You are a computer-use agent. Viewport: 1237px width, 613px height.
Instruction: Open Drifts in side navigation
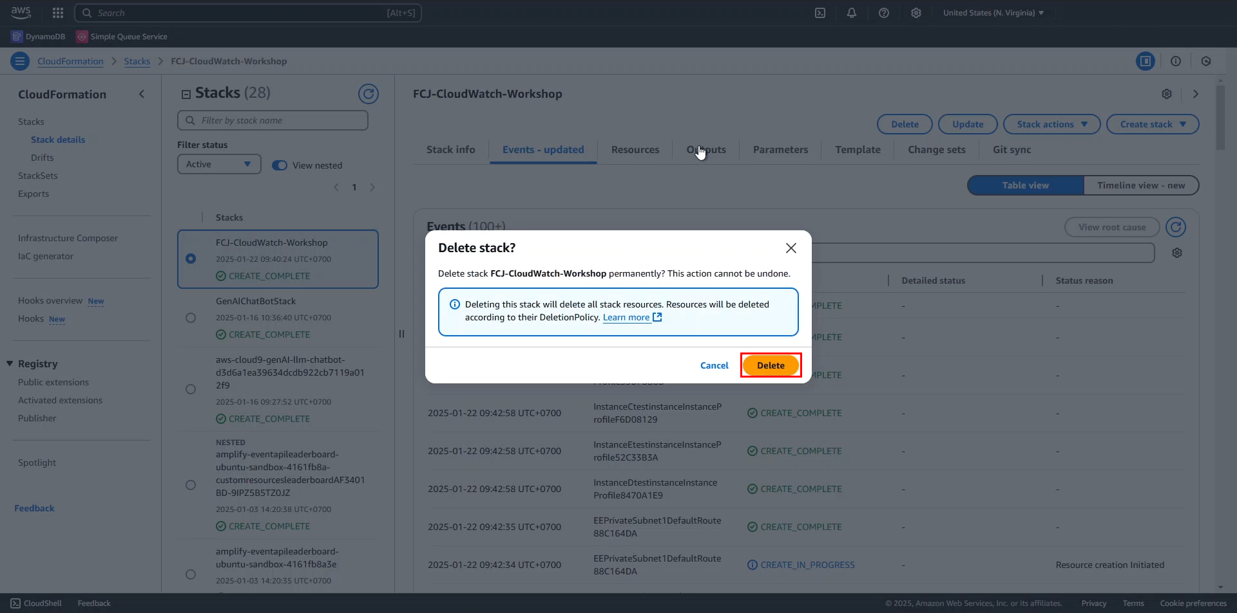(43, 158)
